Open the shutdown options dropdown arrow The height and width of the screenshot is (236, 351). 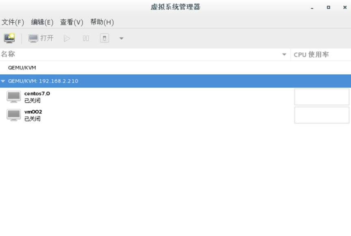(x=121, y=39)
